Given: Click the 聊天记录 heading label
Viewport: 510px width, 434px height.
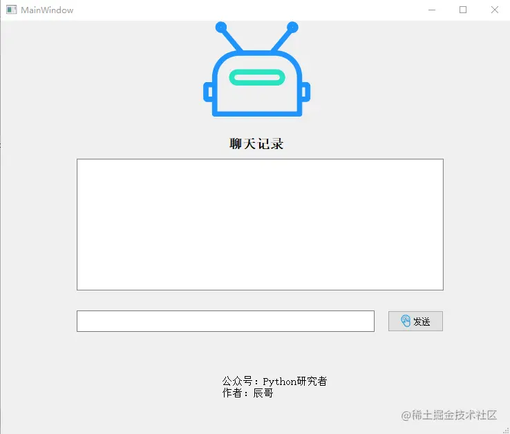Looking at the screenshot, I should [256, 144].
